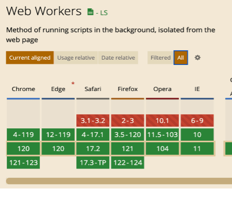Select IE 6-9 unsupported cell

[197, 120]
